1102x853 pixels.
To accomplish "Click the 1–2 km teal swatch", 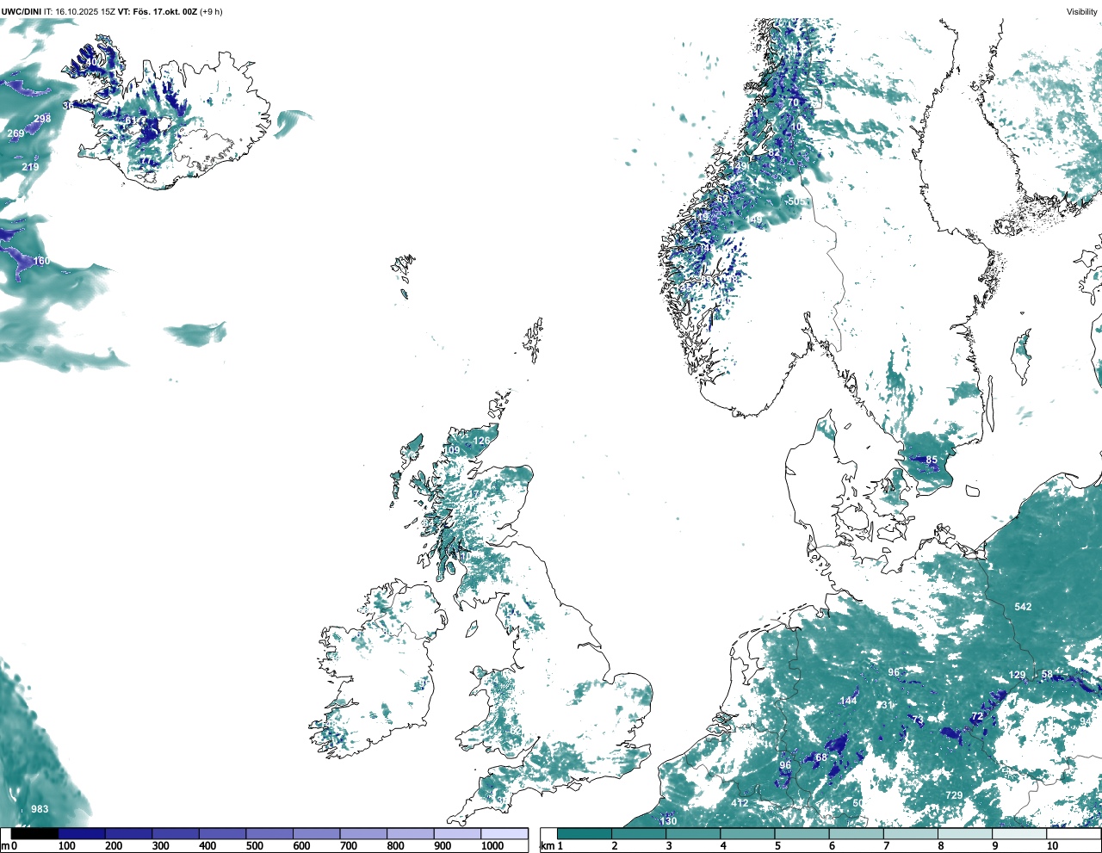I will [x=585, y=833].
